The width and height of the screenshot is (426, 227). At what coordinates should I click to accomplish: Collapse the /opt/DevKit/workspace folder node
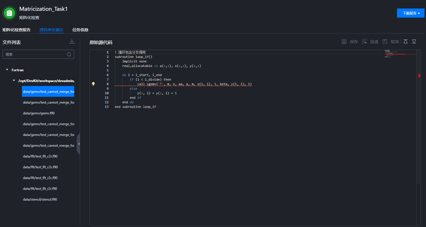tap(14, 81)
